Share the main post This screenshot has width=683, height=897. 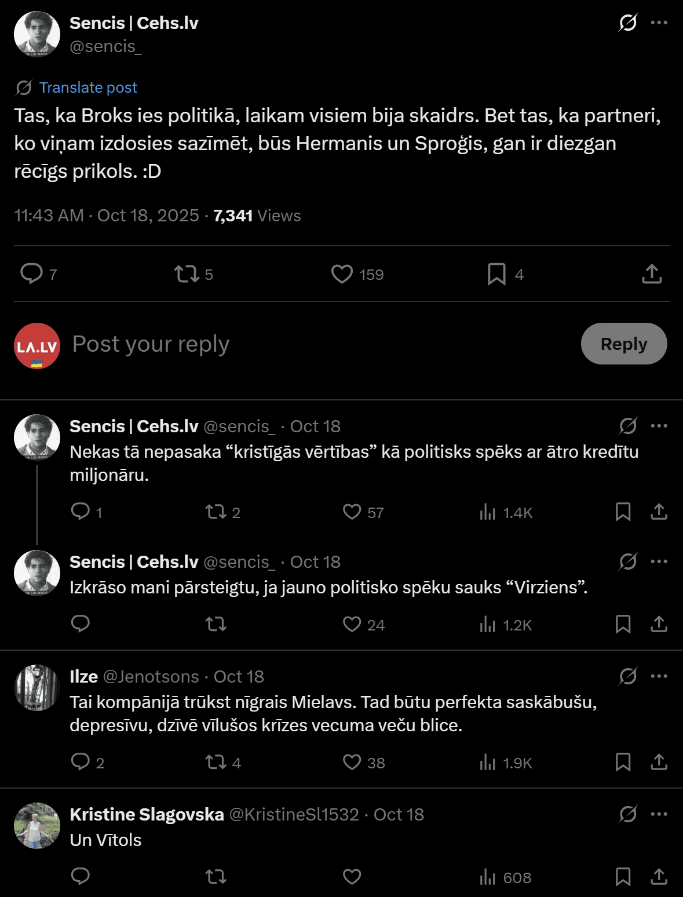pyautogui.click(x=652, y=274)
